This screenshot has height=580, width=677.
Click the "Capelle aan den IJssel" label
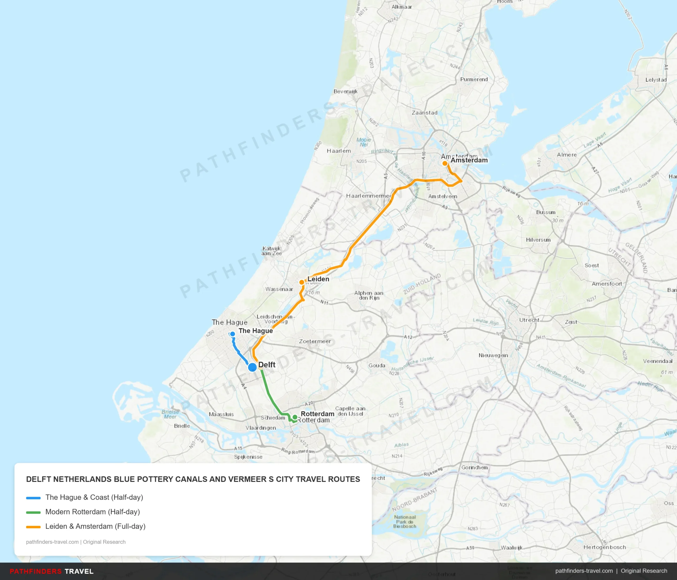click(350, 411)
